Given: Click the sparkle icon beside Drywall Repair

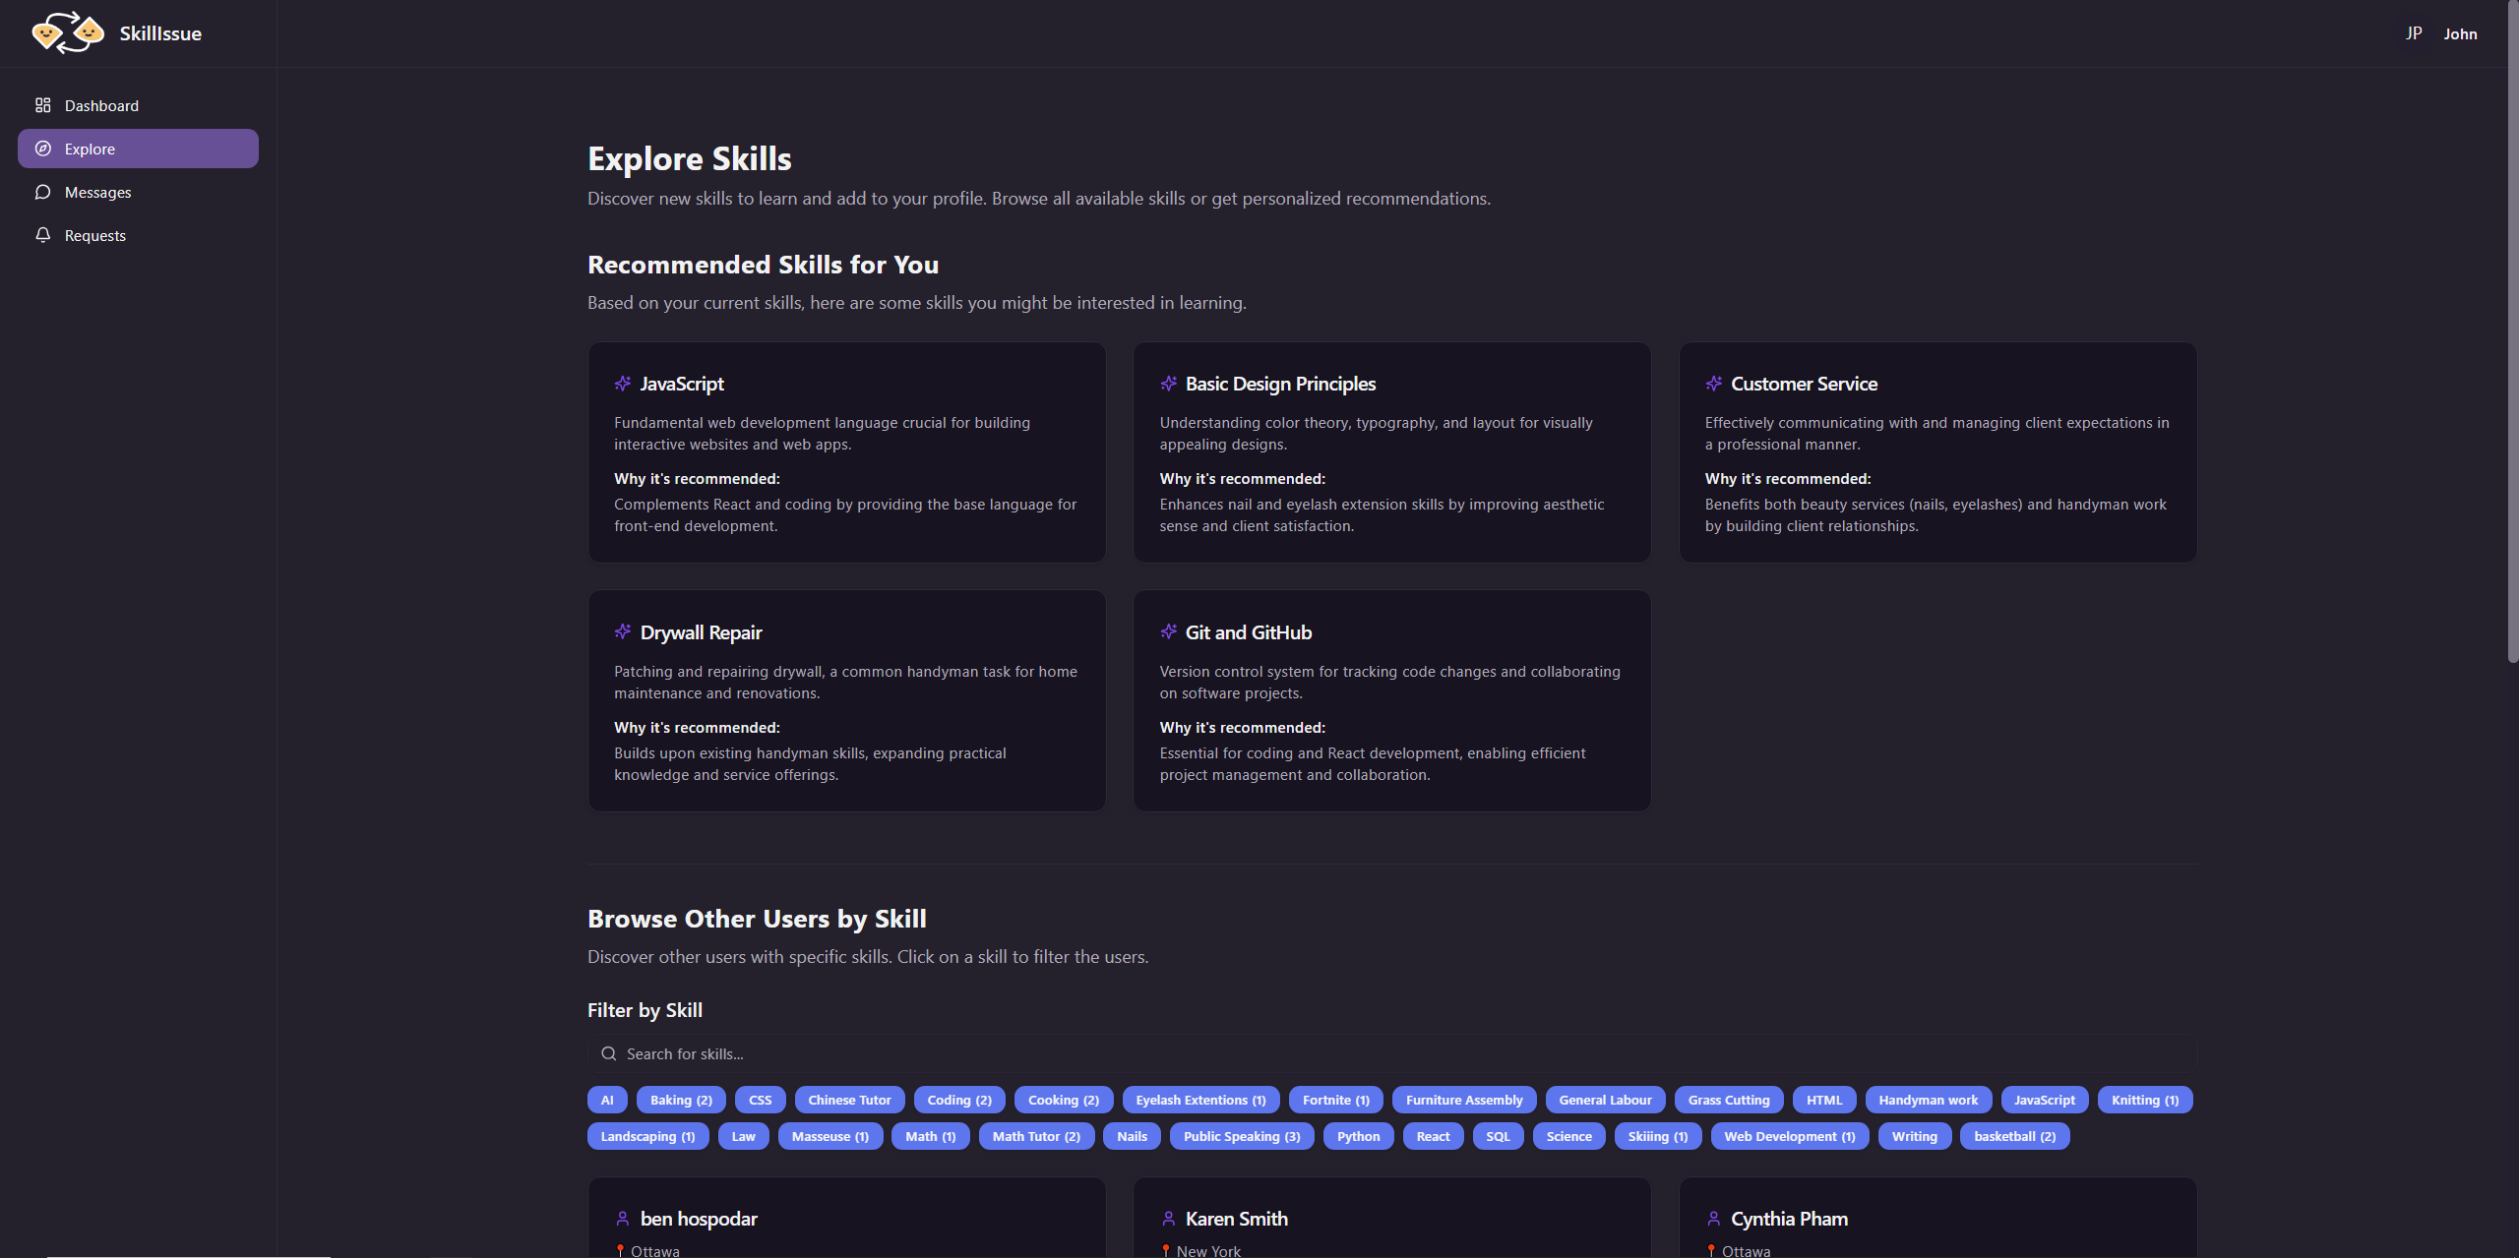Looking at the screenshot, I should (623, 631).
